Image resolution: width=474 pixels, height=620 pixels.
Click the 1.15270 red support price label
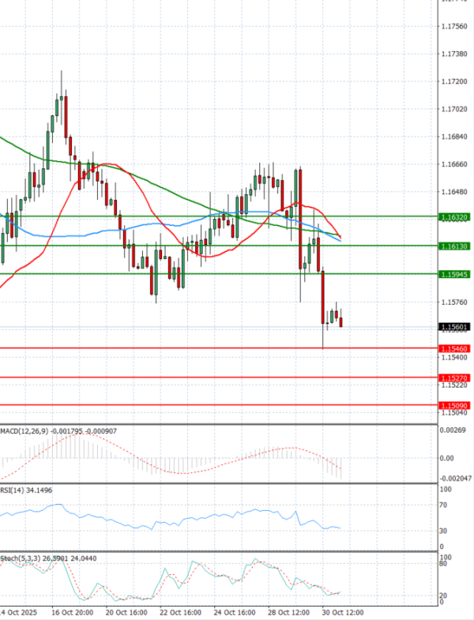pos(453,378)
